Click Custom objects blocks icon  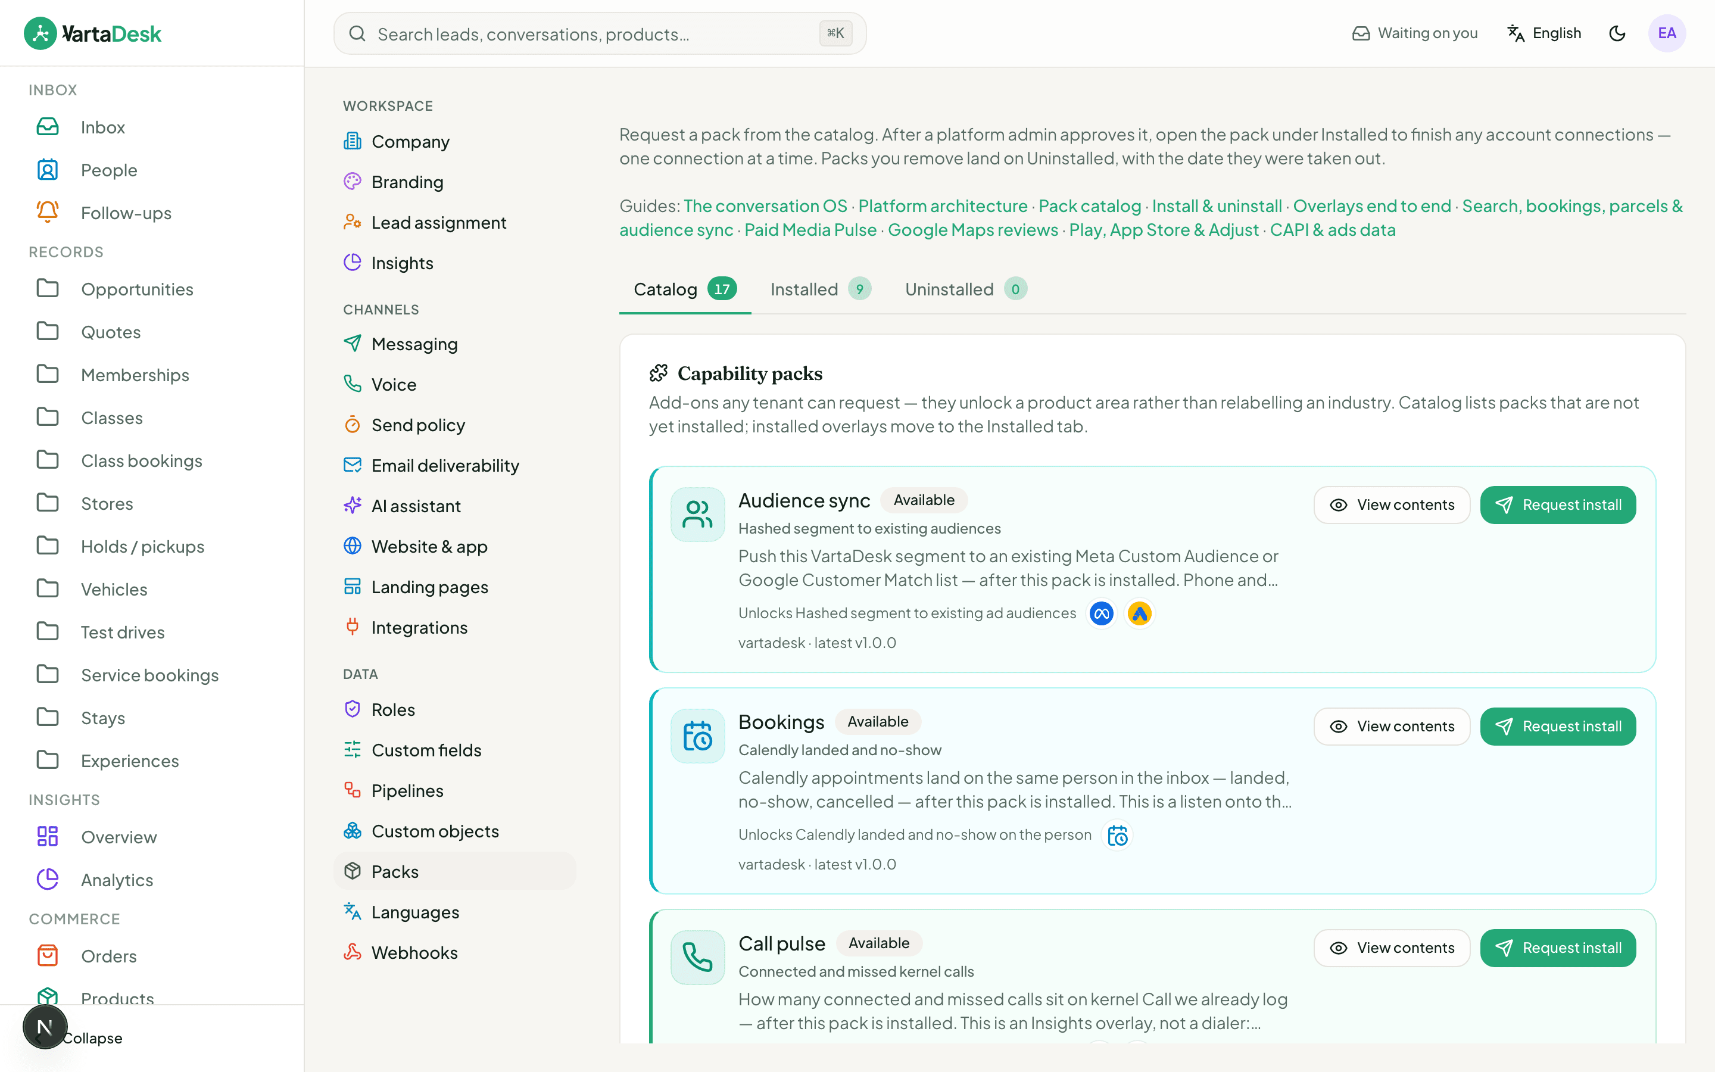(352, 830)
